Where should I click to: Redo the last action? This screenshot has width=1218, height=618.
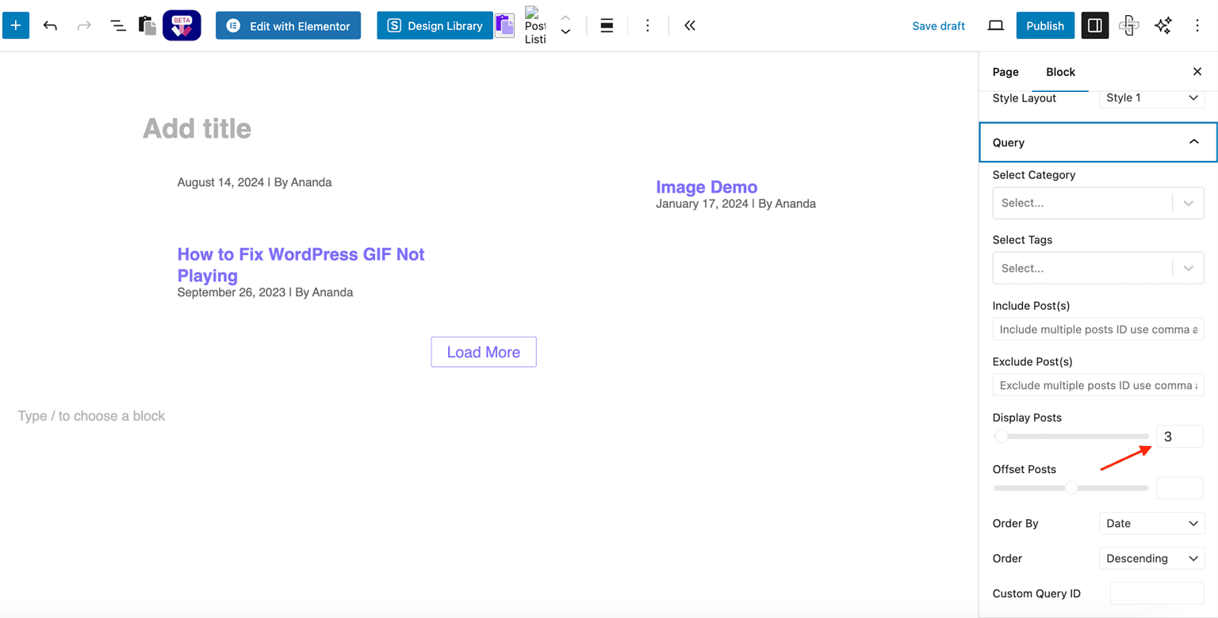click(x=84, y=25)
